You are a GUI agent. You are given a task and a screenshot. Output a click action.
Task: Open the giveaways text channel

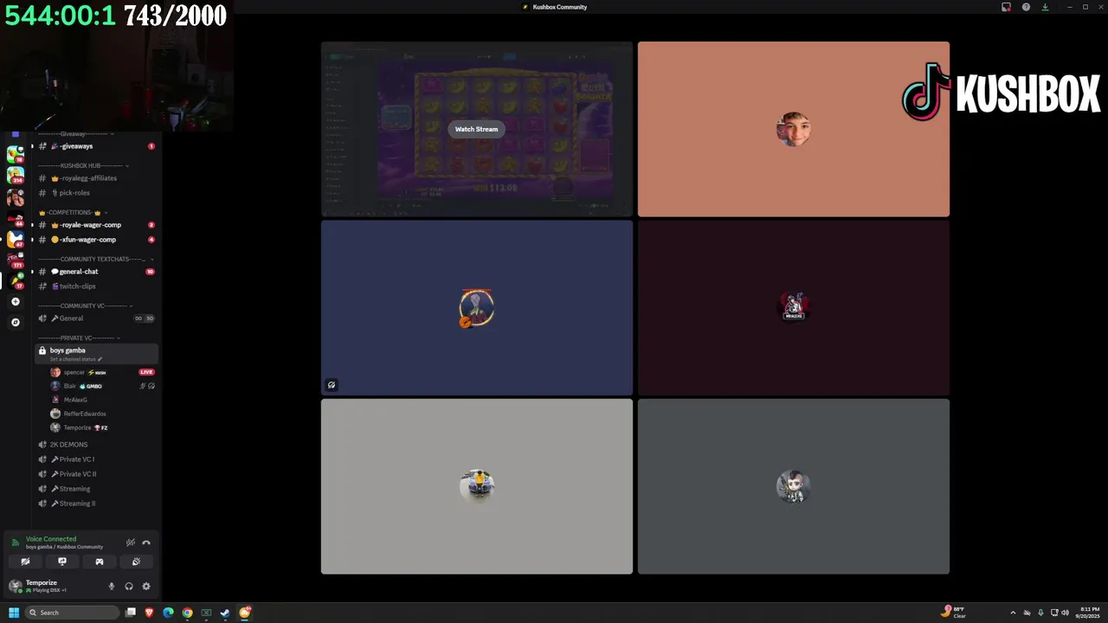pyautogui.click(x=95, y=146)
